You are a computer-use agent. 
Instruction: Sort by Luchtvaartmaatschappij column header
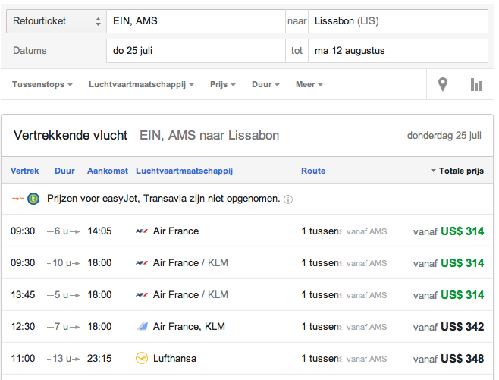tap(184, 171)
